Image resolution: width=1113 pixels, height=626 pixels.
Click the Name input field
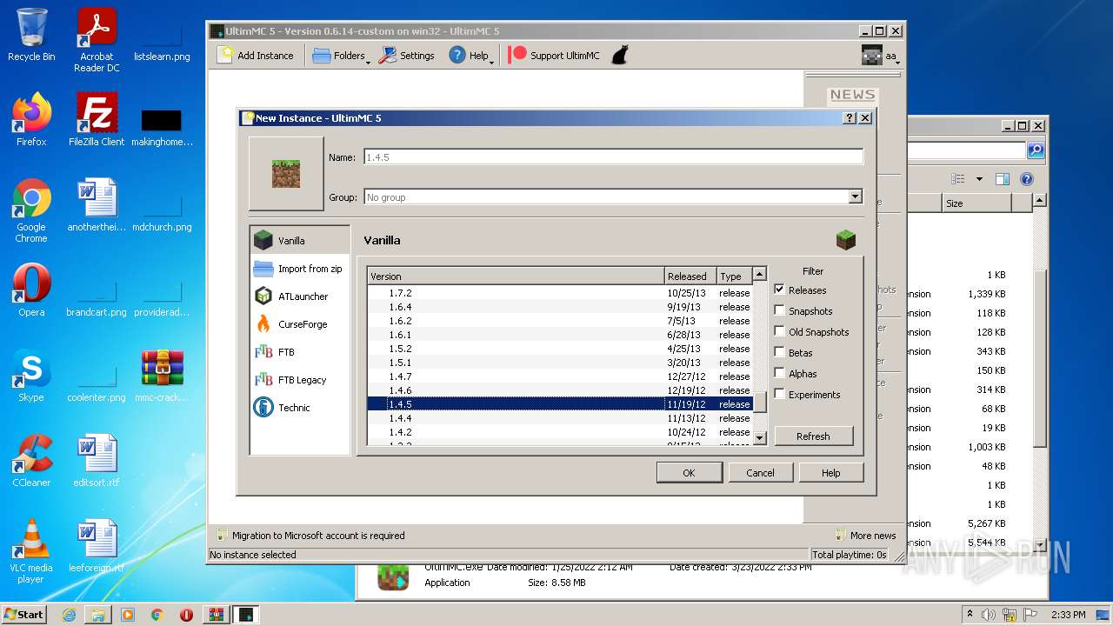pos(613,157)
